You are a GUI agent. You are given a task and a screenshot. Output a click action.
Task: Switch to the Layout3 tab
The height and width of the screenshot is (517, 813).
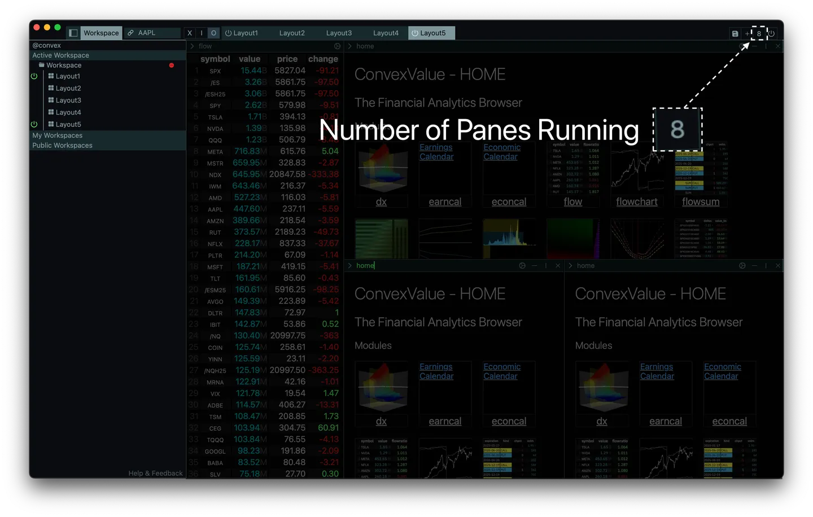(339, 33)
